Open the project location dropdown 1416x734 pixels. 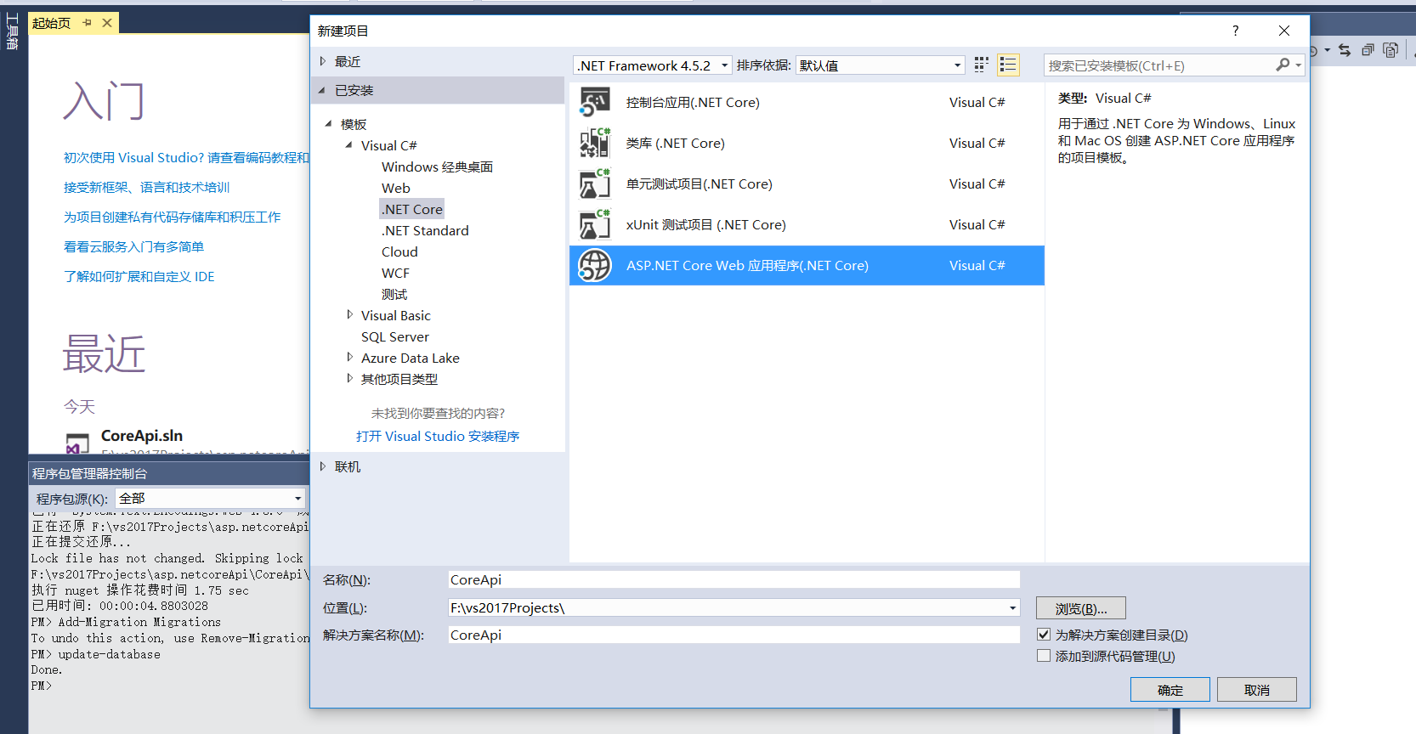click(1012, 607)
